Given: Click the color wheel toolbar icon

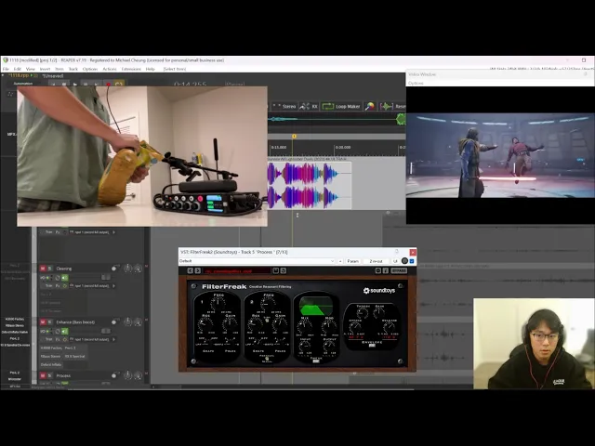Looking at the screenshot, I should pos(370,107).
